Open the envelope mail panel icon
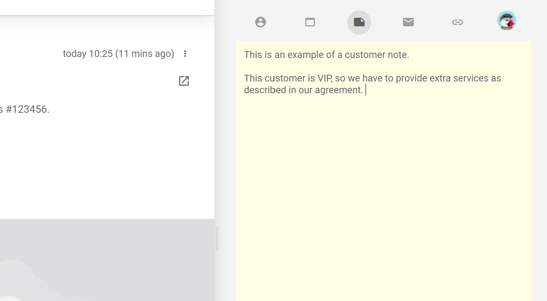Image resolution: width=547 pixels, height=301 pixels. click(x=408, y=22)
